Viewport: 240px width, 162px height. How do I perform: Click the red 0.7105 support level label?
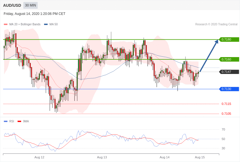pyautogui.click(x=226, y=114)
